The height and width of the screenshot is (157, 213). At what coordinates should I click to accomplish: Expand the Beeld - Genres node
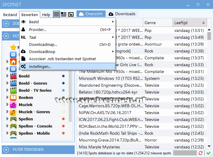[x=7, y=83]
